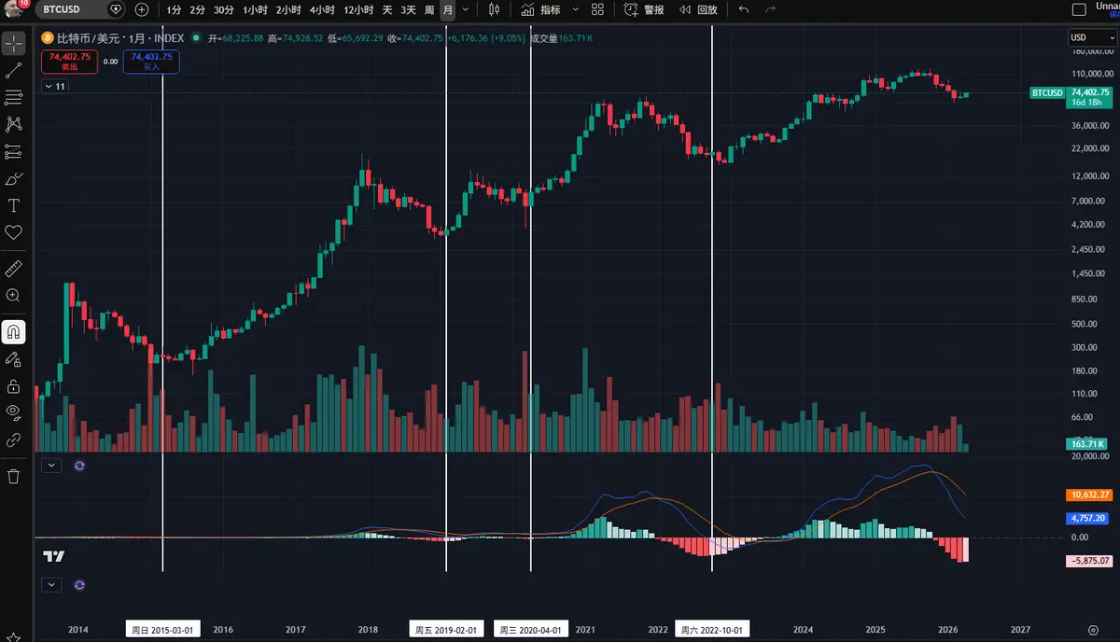Expand the timeframe dropdown arrow after 月

[467, 9]
